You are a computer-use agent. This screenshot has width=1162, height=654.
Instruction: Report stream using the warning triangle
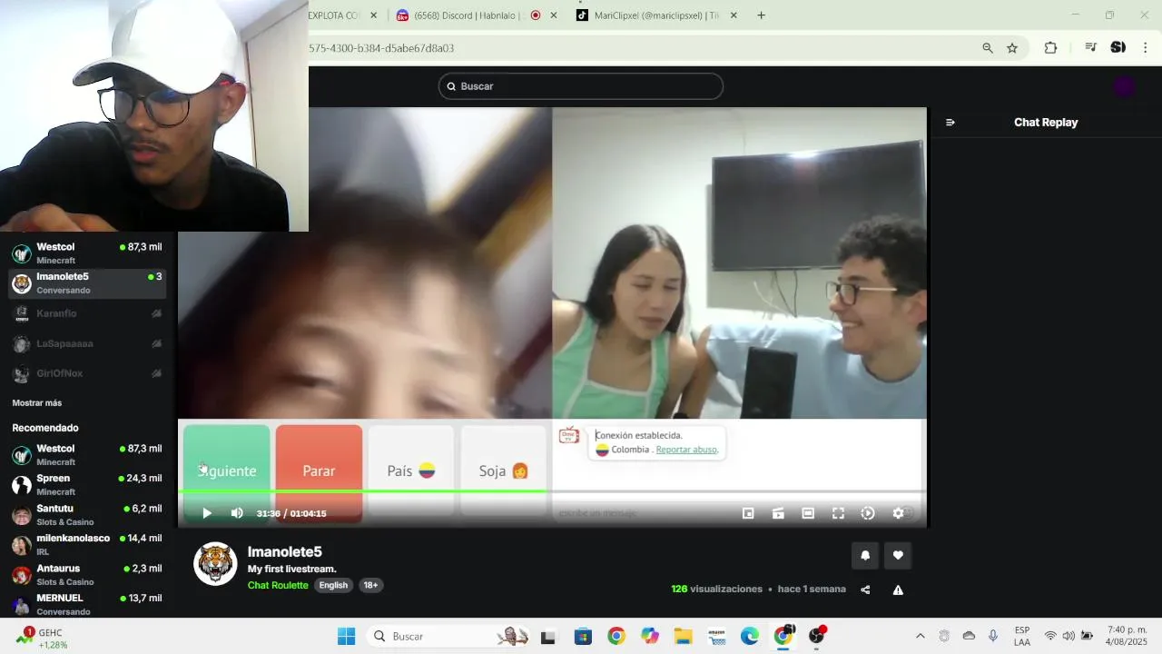pos(898,590)
